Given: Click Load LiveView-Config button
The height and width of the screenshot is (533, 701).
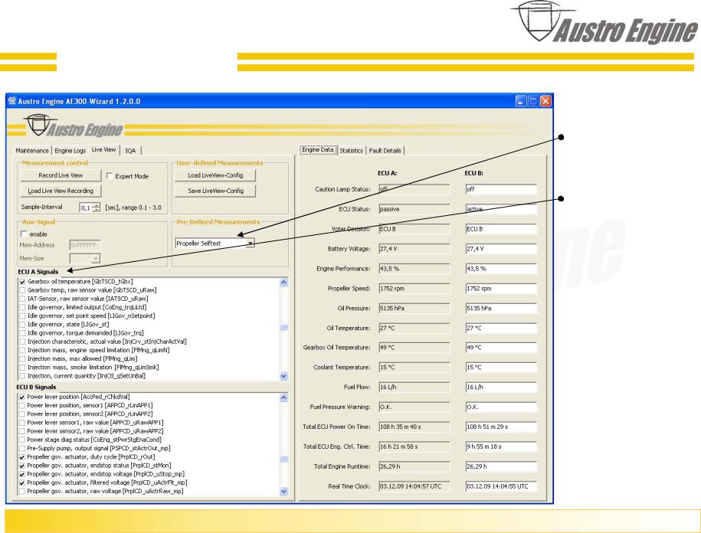Looking at the screenshot, I should 215,175.
